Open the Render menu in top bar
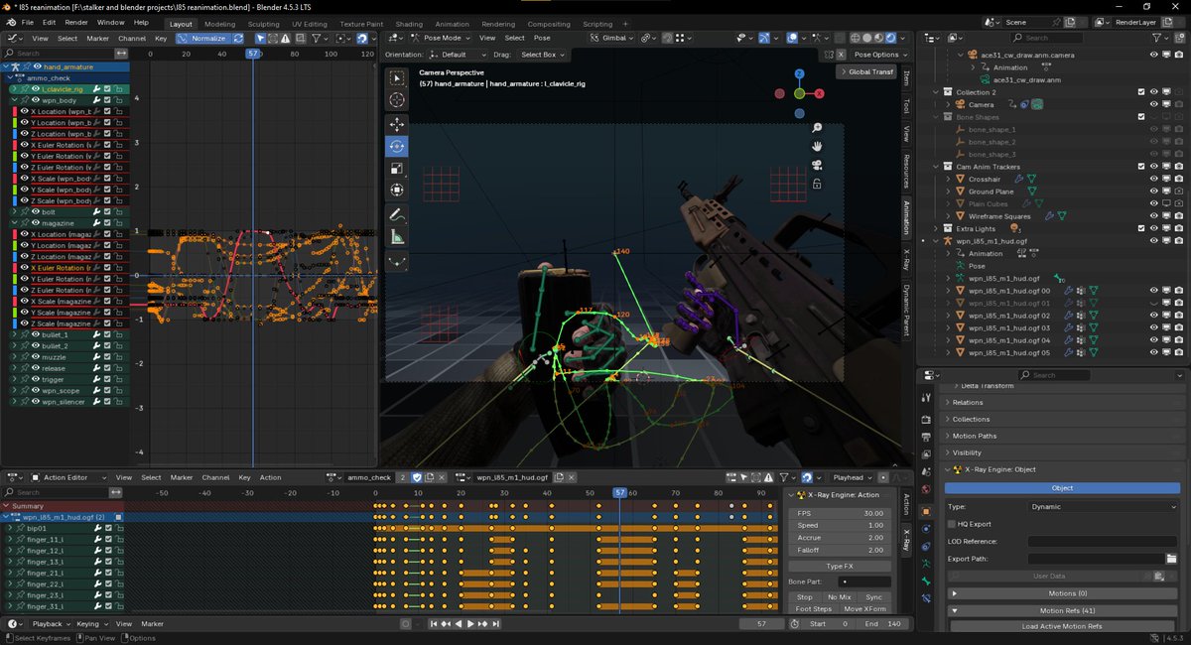The image size is (1191, 645). click(x=76, y=22)
